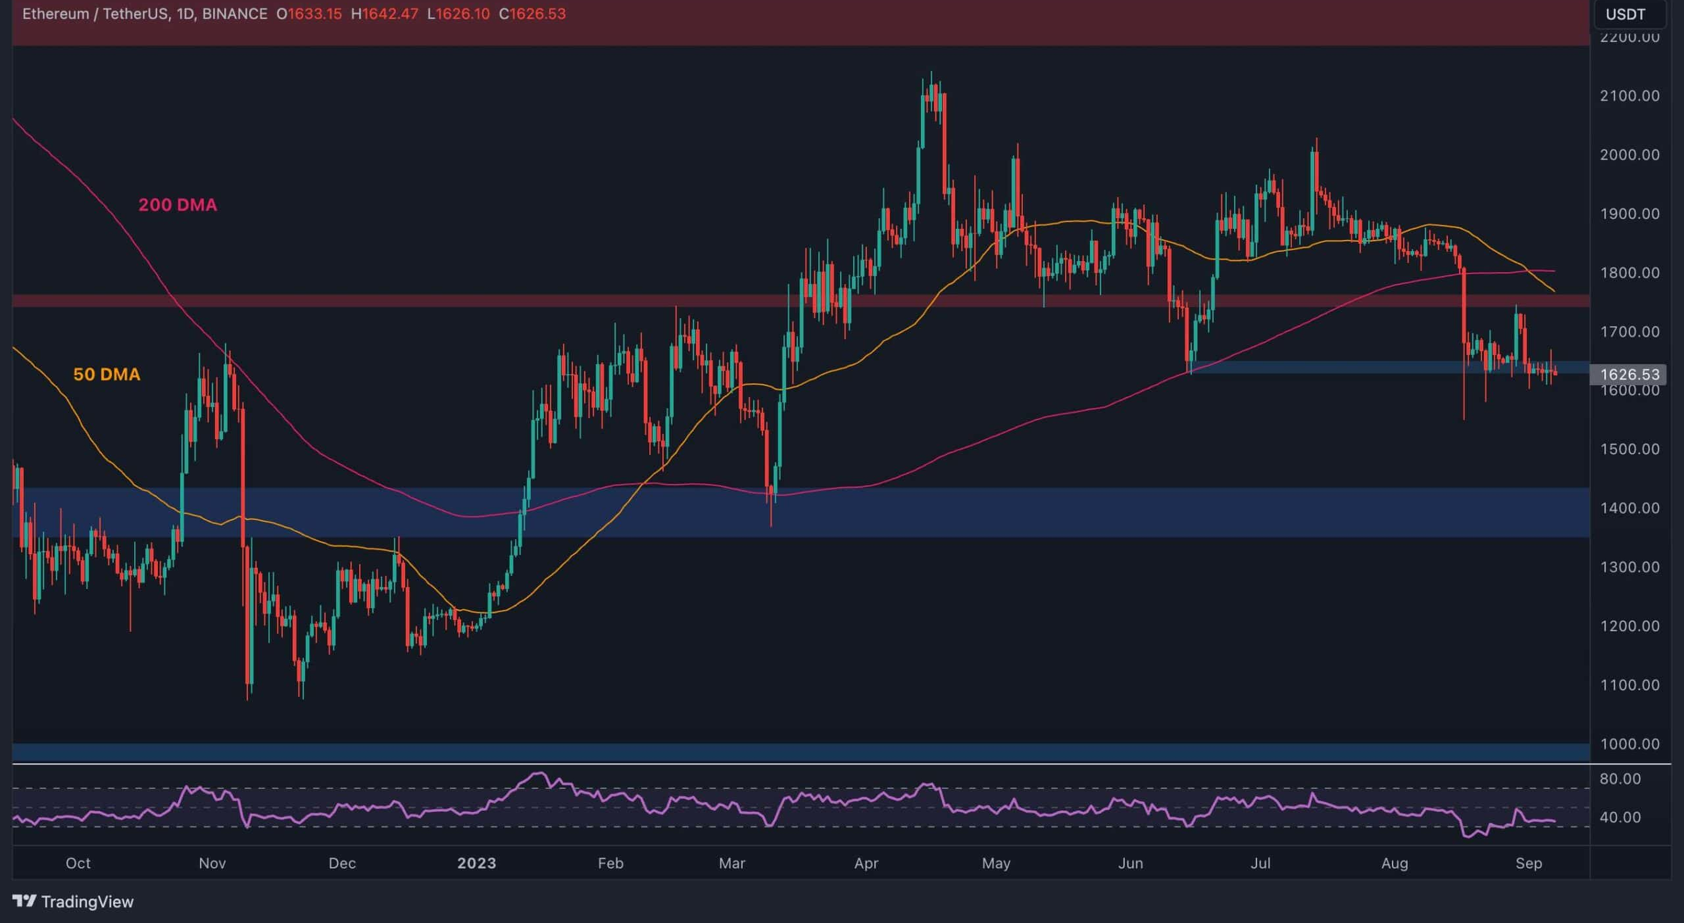Click the open value O1633.15

click(x=309, y=14)
